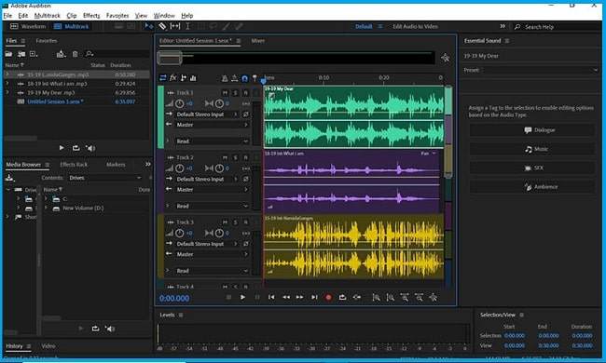This screenshot has width=606, height=363.
Task: Show the Sends track controls icon
Action: click(184, 78)
